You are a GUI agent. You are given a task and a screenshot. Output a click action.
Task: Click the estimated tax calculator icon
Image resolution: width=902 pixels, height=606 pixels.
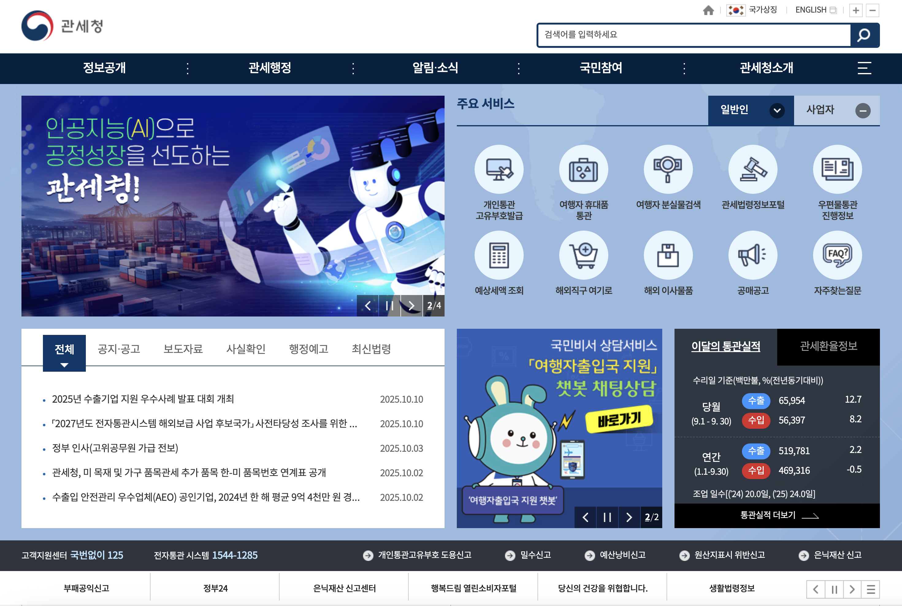point(499,255)
